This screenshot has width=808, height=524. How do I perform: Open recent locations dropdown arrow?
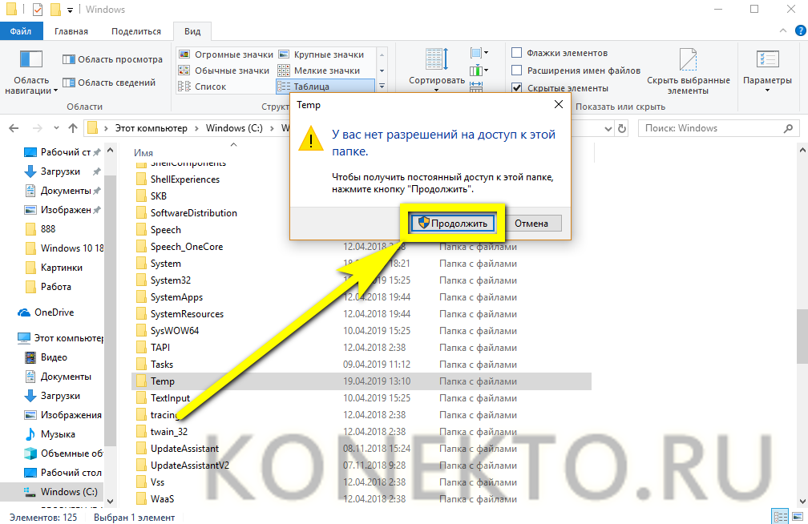tap(56, 128)
